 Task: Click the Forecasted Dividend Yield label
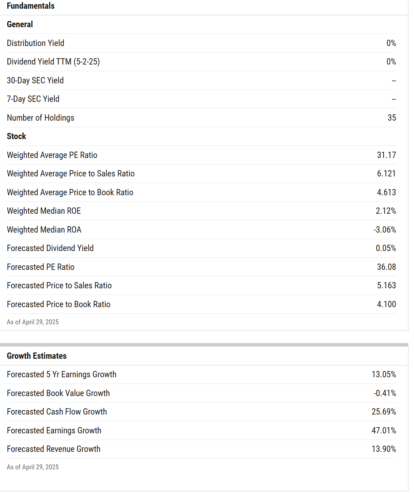pos(50,248)
